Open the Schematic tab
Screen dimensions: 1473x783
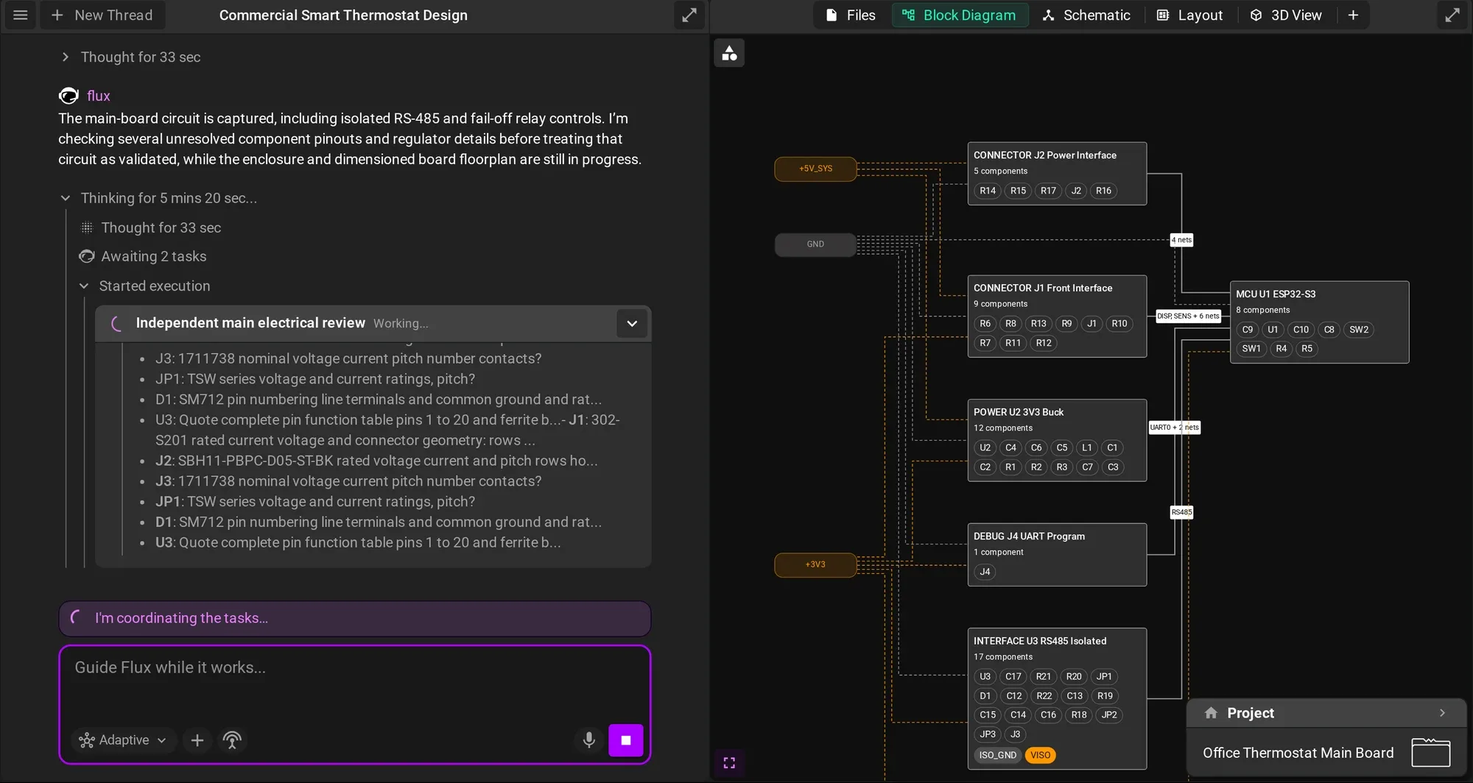pos(1086,15)
